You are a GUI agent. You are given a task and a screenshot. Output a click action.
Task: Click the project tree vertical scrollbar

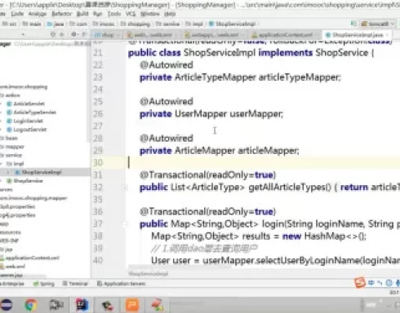click(88, 92)
